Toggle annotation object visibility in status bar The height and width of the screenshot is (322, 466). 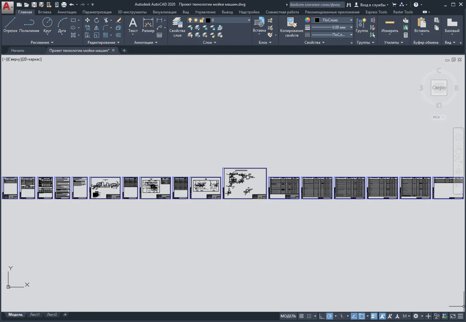click(382, 316)
